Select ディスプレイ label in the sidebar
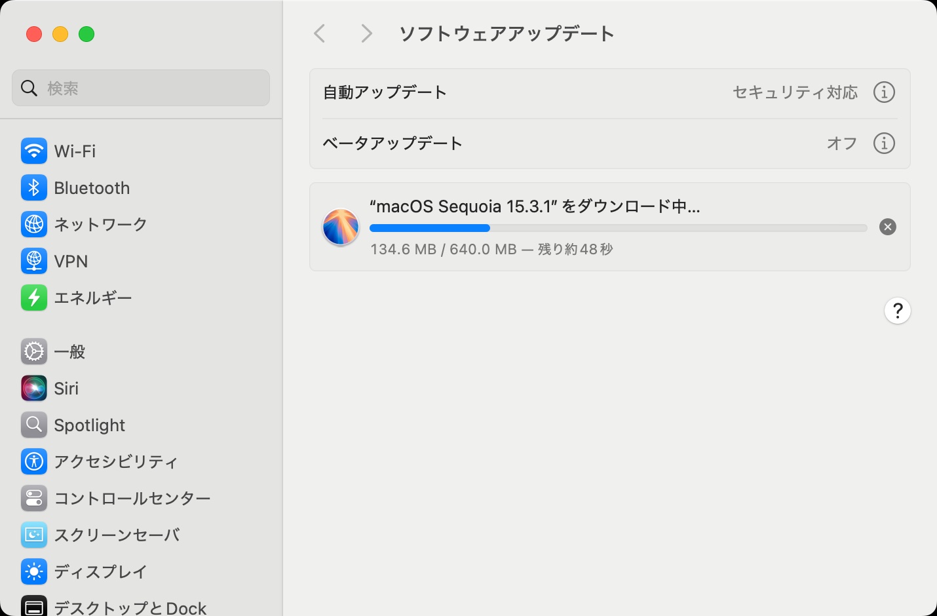 click(100, 572)
